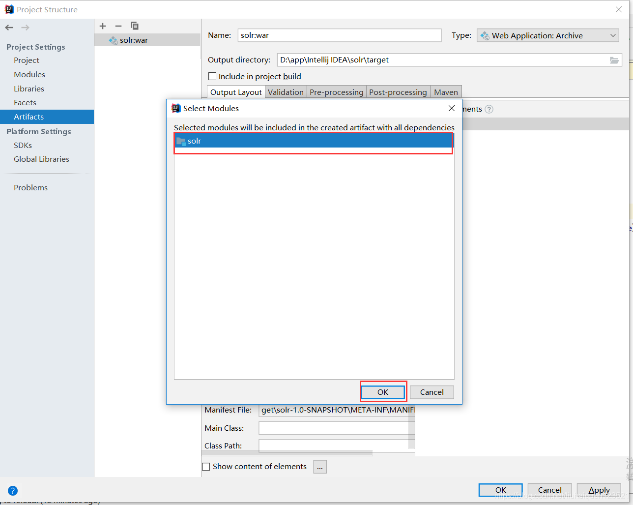Select the solr module in the dialog list
This screenshot has height=505, width=633.
314,141
